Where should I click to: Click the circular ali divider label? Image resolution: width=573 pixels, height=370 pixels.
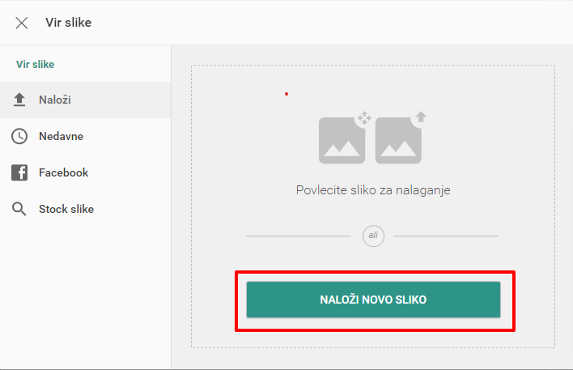[x=373, y=236]
